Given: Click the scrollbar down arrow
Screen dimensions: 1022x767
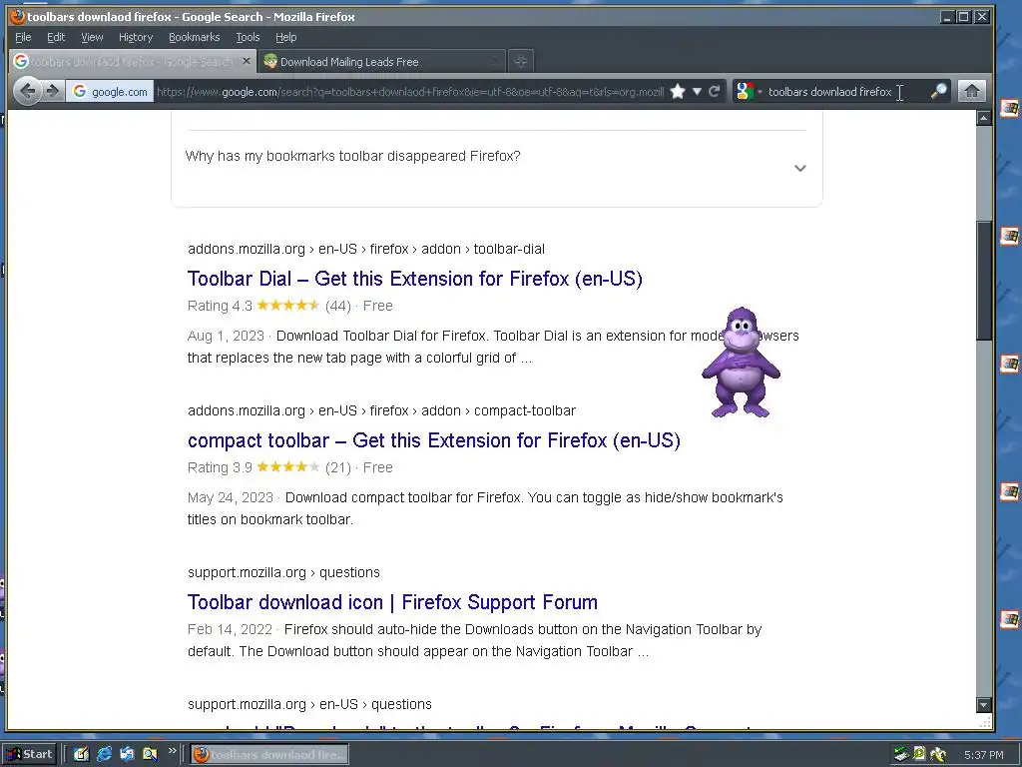Looking at the screenshot, I should pos(983,704).
